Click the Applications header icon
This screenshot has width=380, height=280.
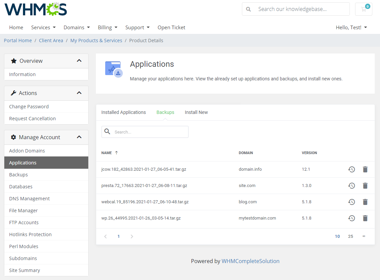[x=113, y=68]
